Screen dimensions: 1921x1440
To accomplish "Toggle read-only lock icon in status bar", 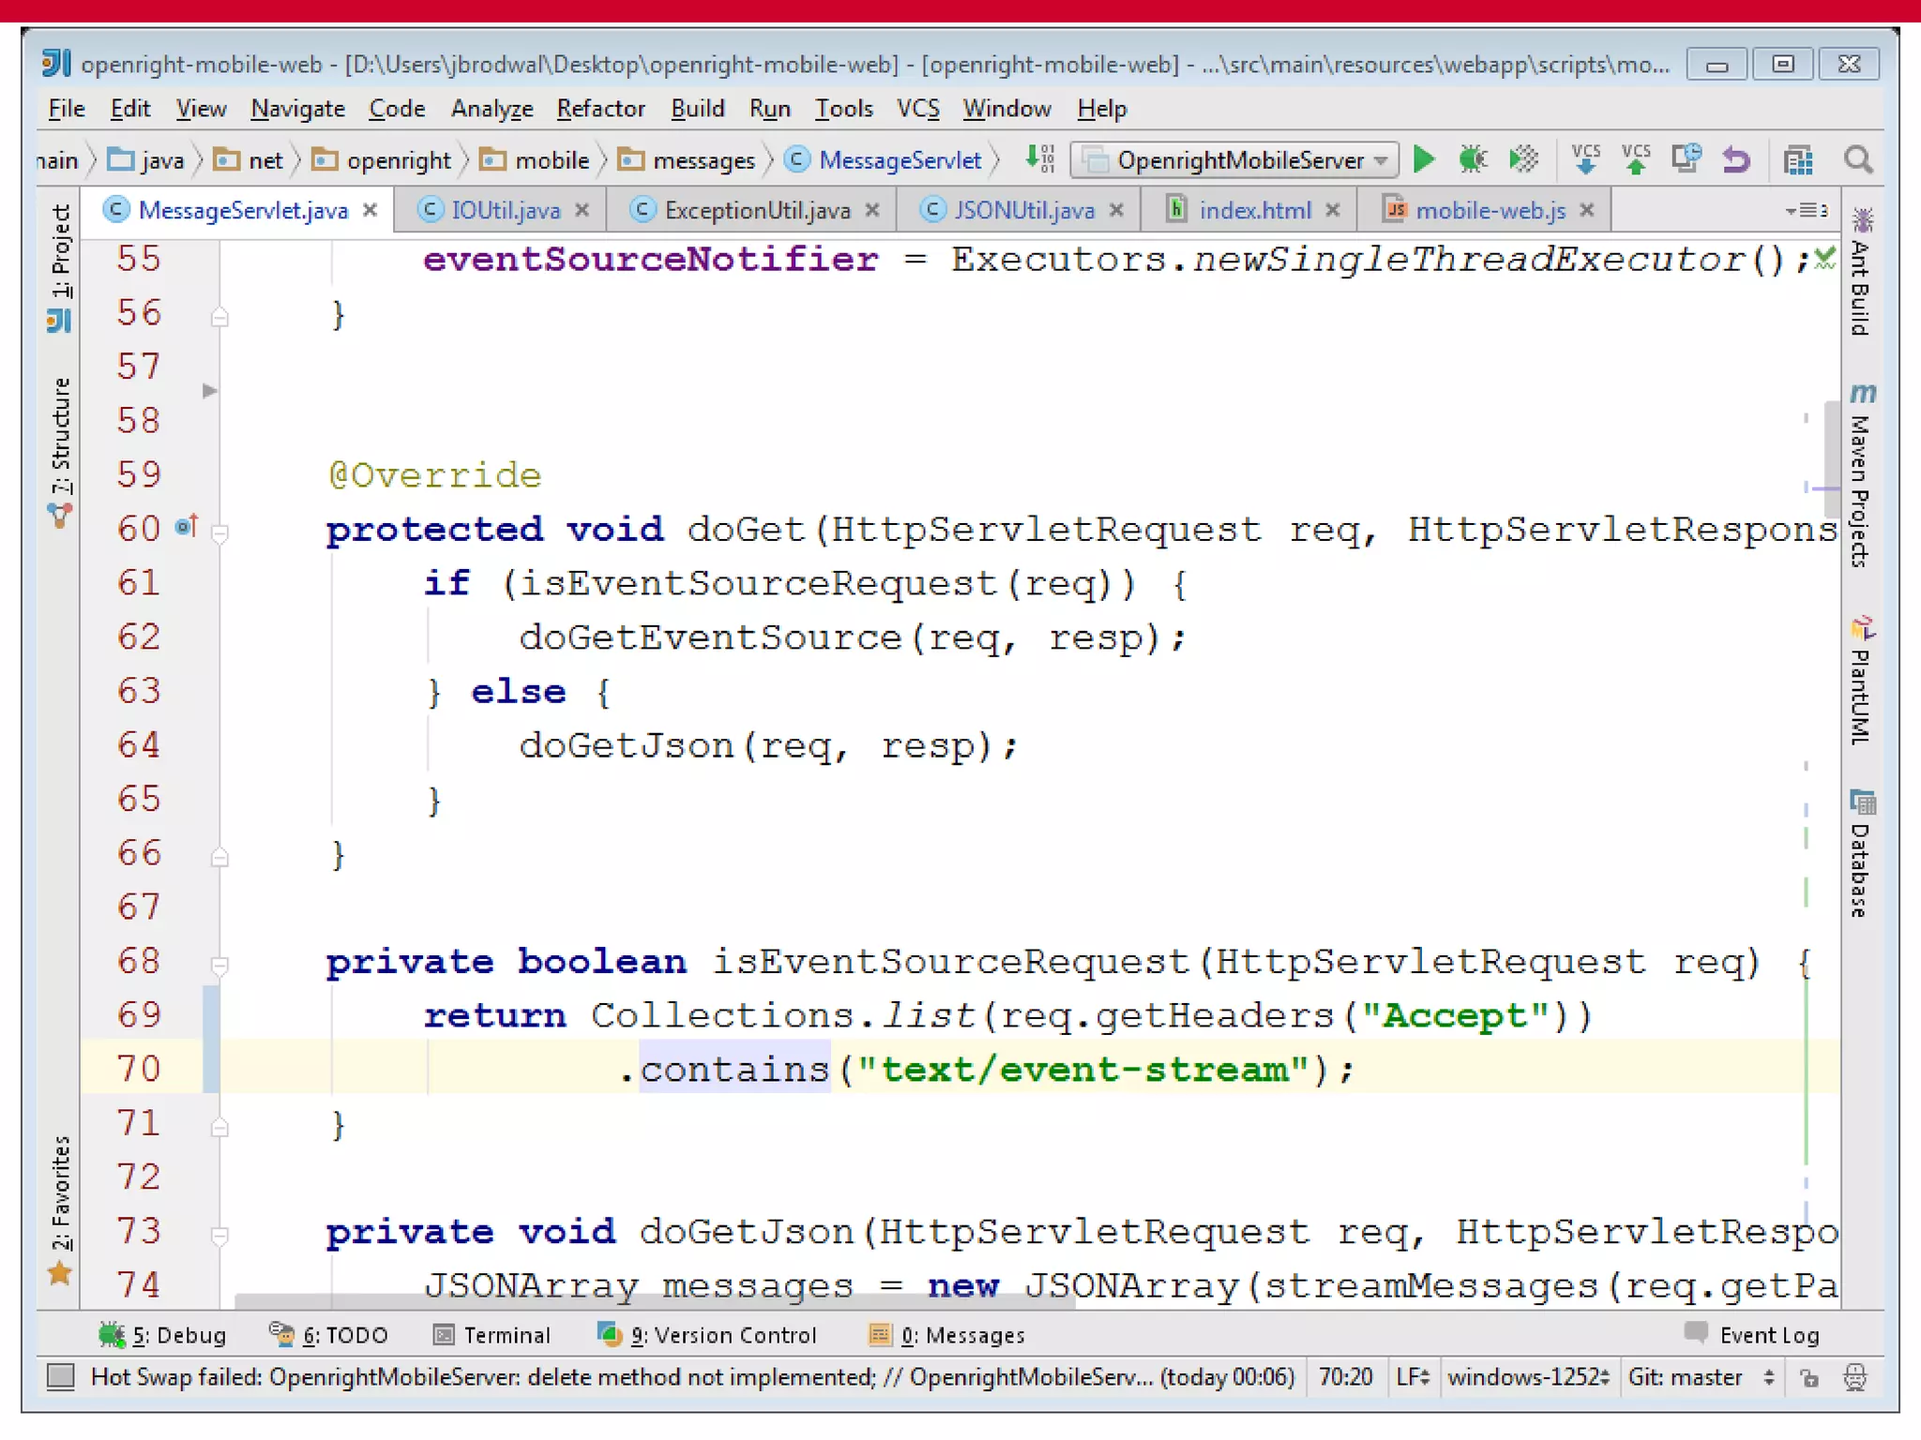I will [x=1809, y=1377].
